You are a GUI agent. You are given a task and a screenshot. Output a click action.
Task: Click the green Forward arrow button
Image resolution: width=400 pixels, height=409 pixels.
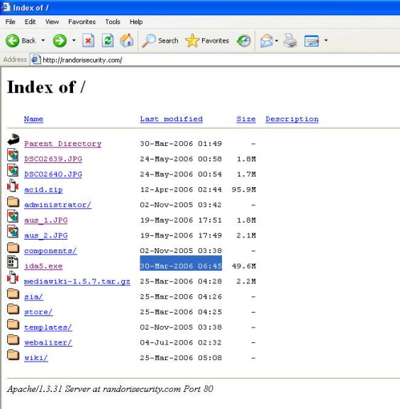point(60,40)
